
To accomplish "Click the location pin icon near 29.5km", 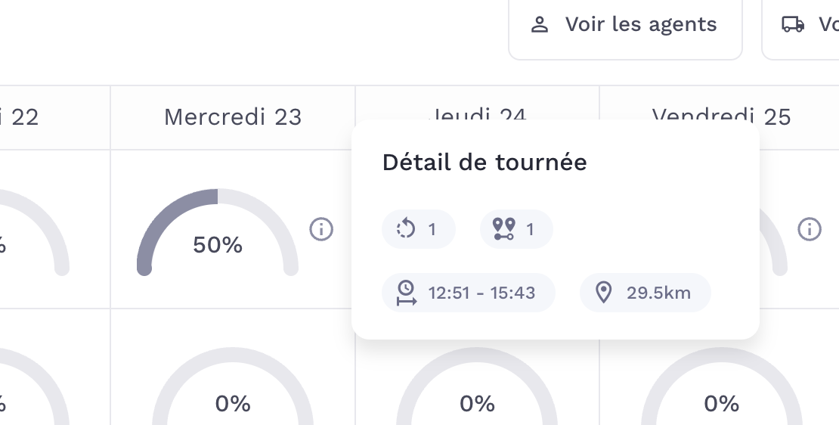I will 603,293.
